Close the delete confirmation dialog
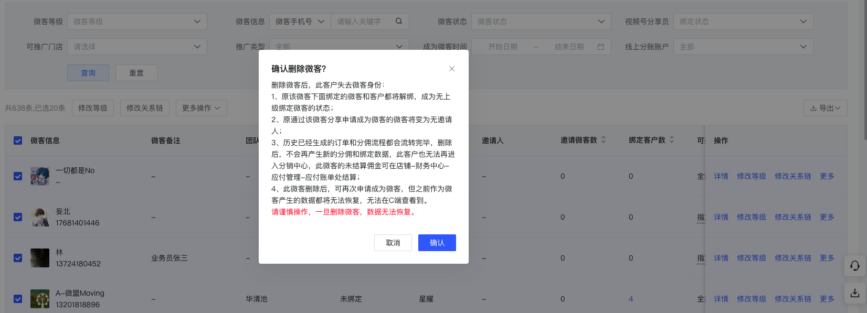Viewport: 867px width, 313px height. pos(452,69)
